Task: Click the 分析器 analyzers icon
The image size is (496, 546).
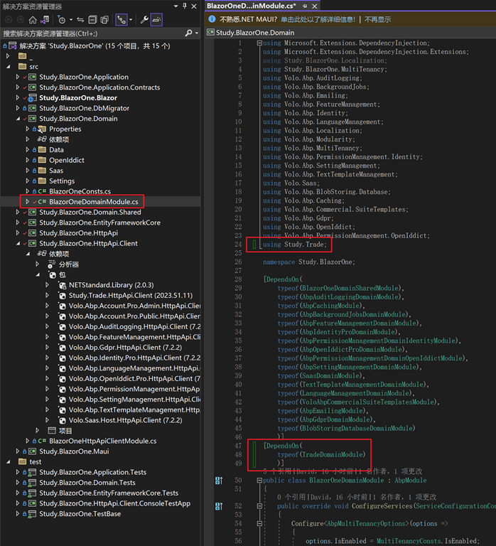Action: [51, 264]
